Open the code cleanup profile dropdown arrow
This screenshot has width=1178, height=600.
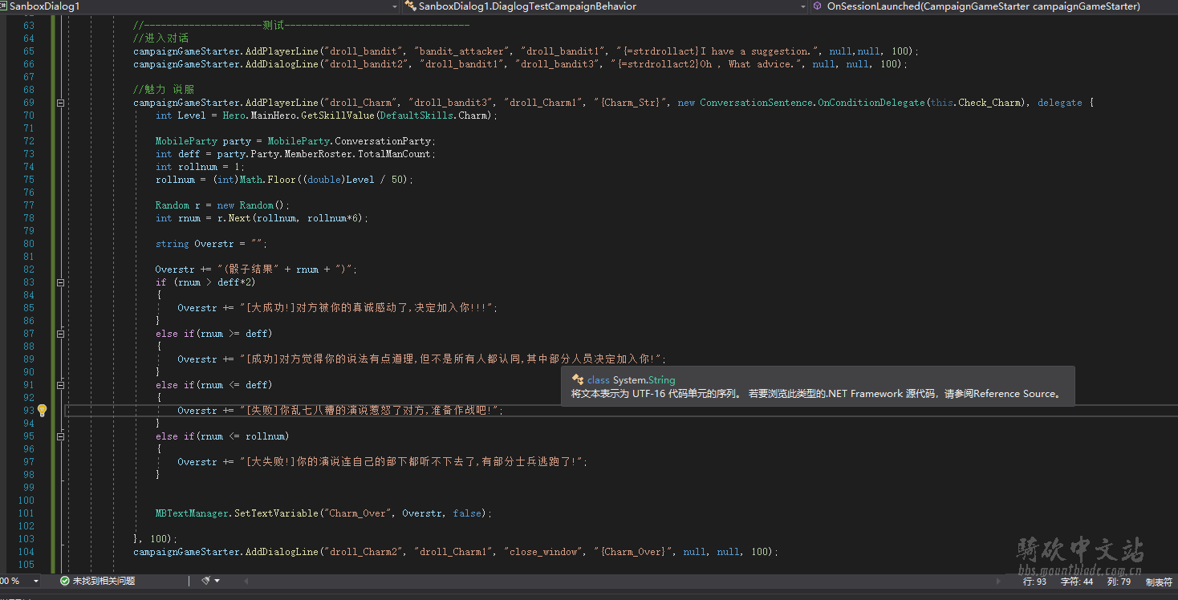218,581
